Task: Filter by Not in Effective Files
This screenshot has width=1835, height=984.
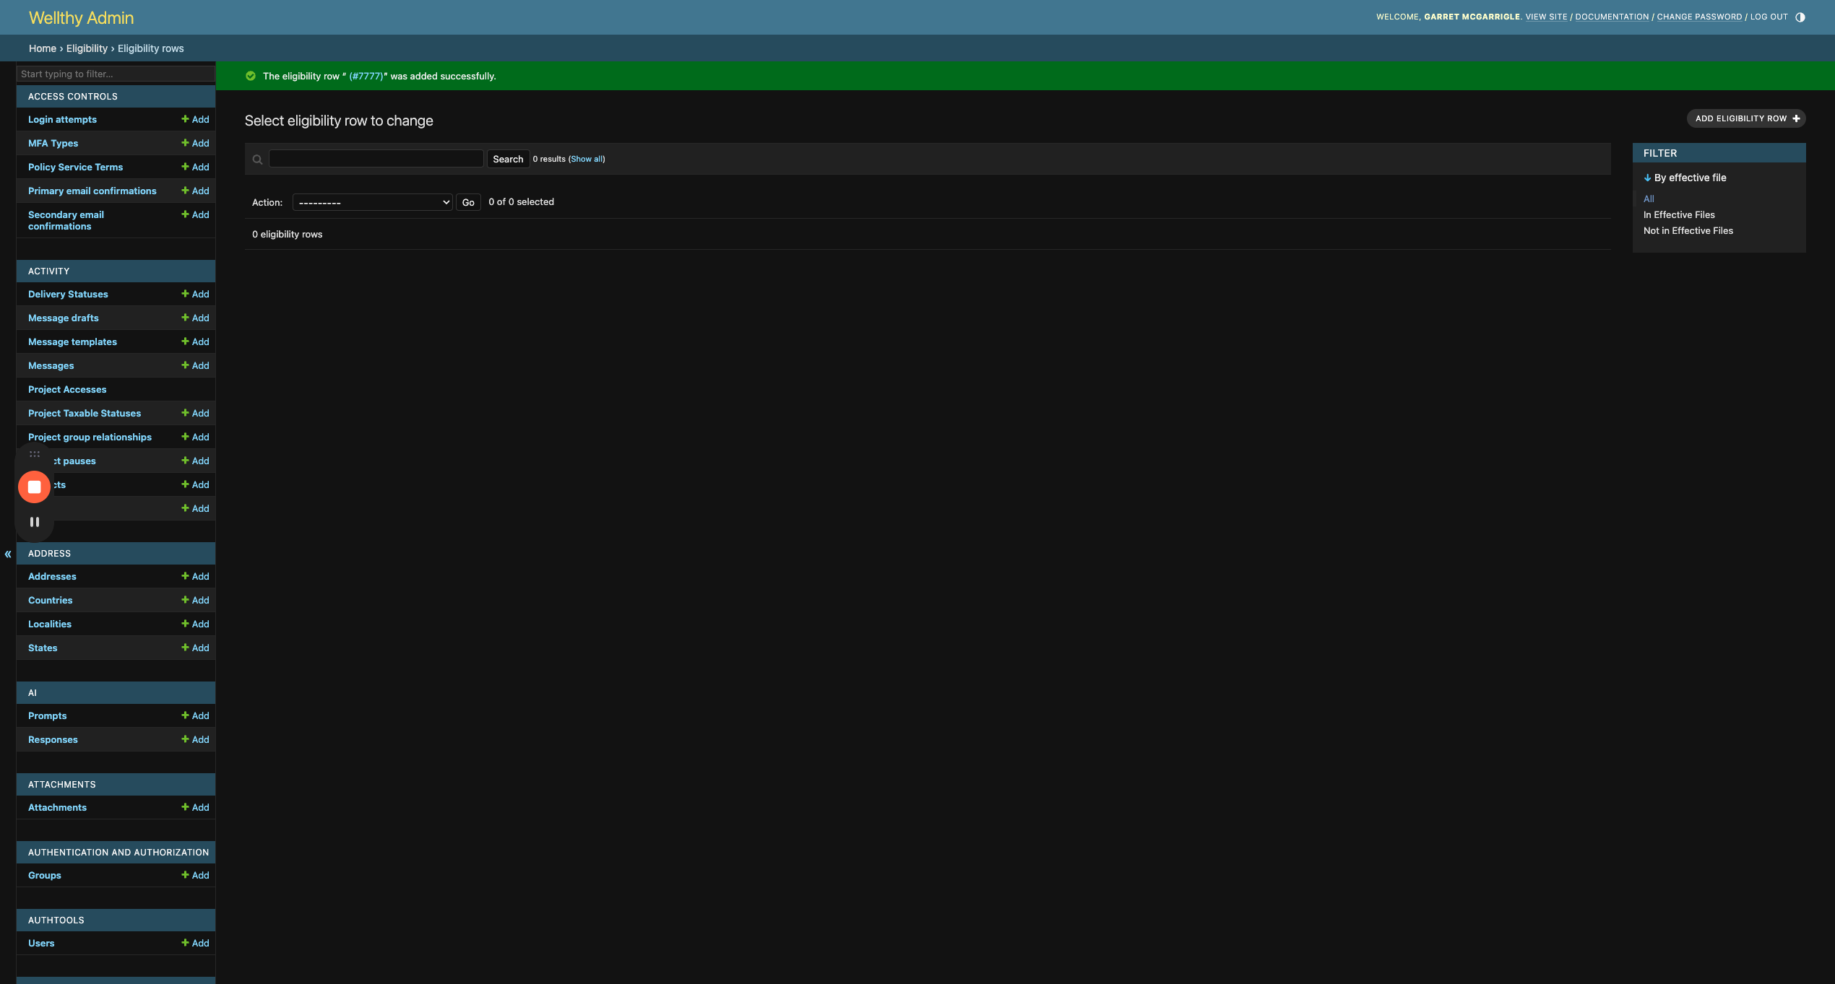Action: click(1688, 230)
